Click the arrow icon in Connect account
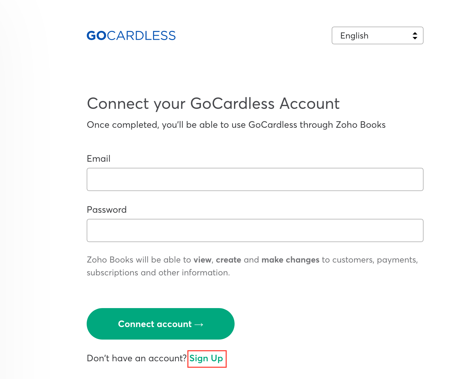Screen dimensions: 460x379 click(199, 324)
